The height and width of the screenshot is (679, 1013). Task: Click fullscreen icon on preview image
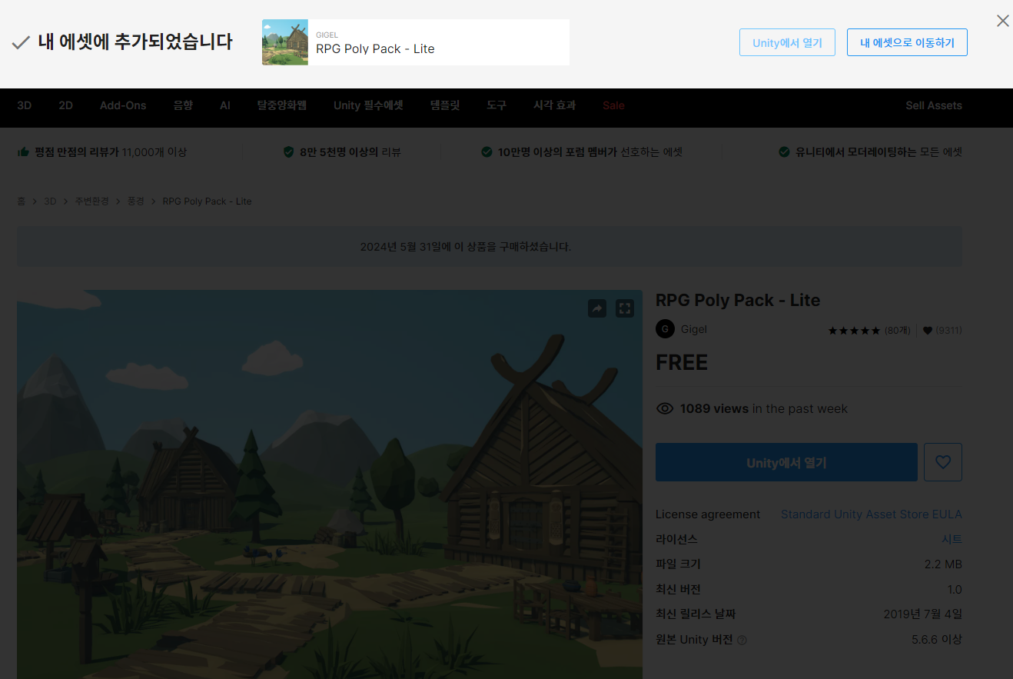(625, 308)
